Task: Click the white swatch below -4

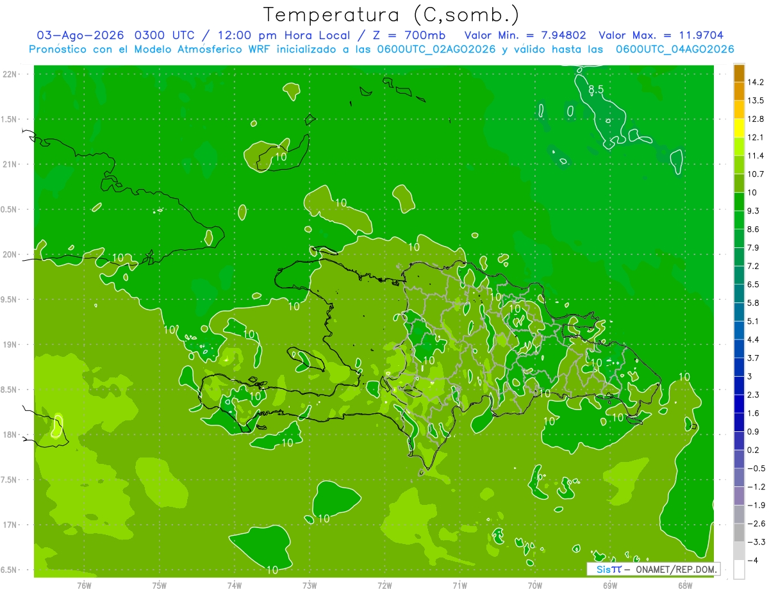Action: pos(739,570)
